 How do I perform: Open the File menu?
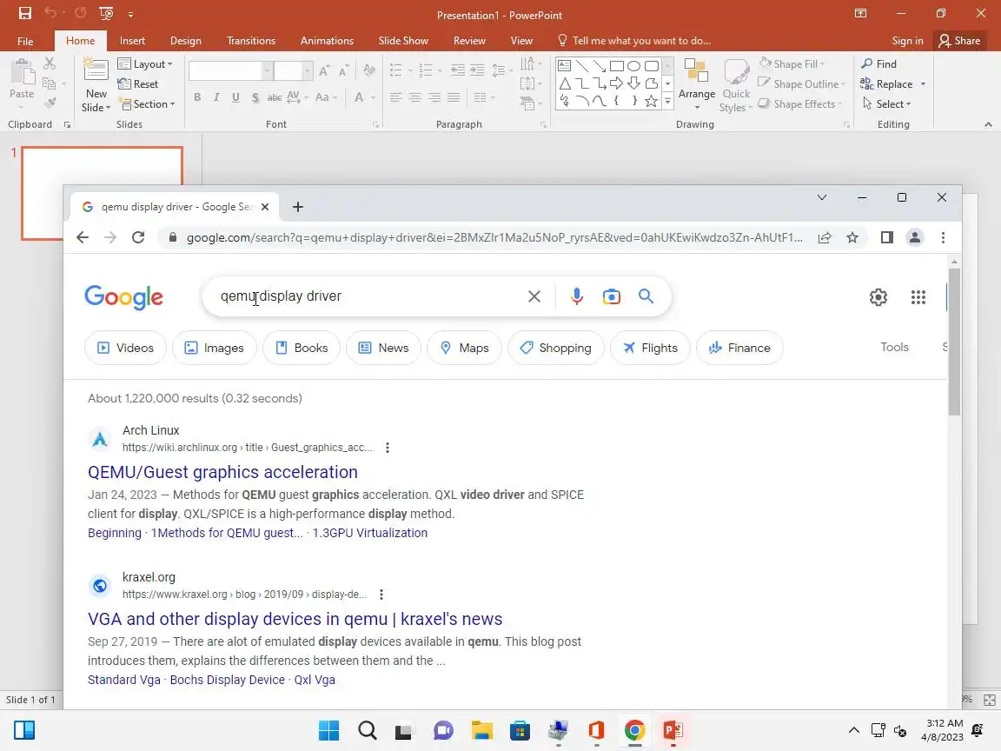click(x=25, y=41)
